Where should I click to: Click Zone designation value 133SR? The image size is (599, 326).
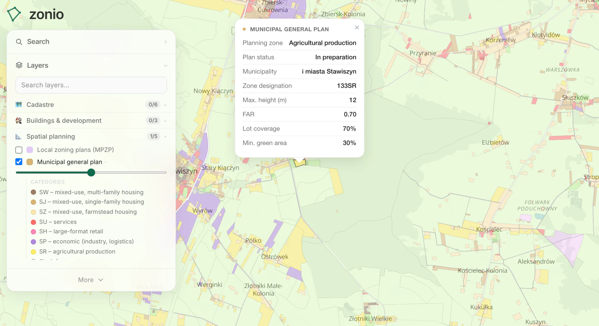tap(346, 86)
